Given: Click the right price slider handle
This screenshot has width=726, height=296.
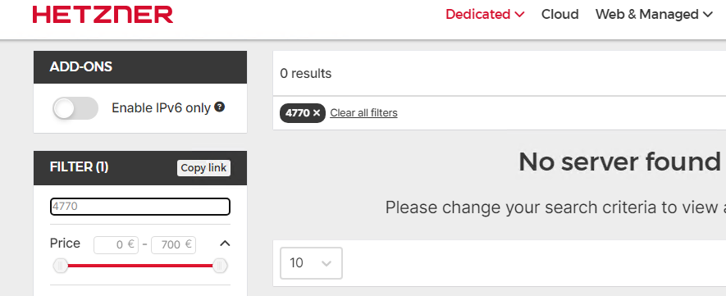Looking at the screenshot, I should (220, 266).
